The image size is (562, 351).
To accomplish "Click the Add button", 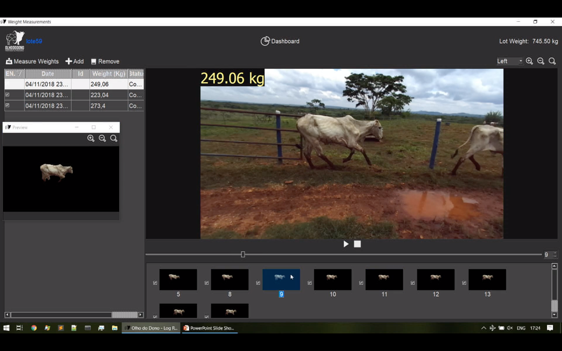I will click(x=74, y=61).
